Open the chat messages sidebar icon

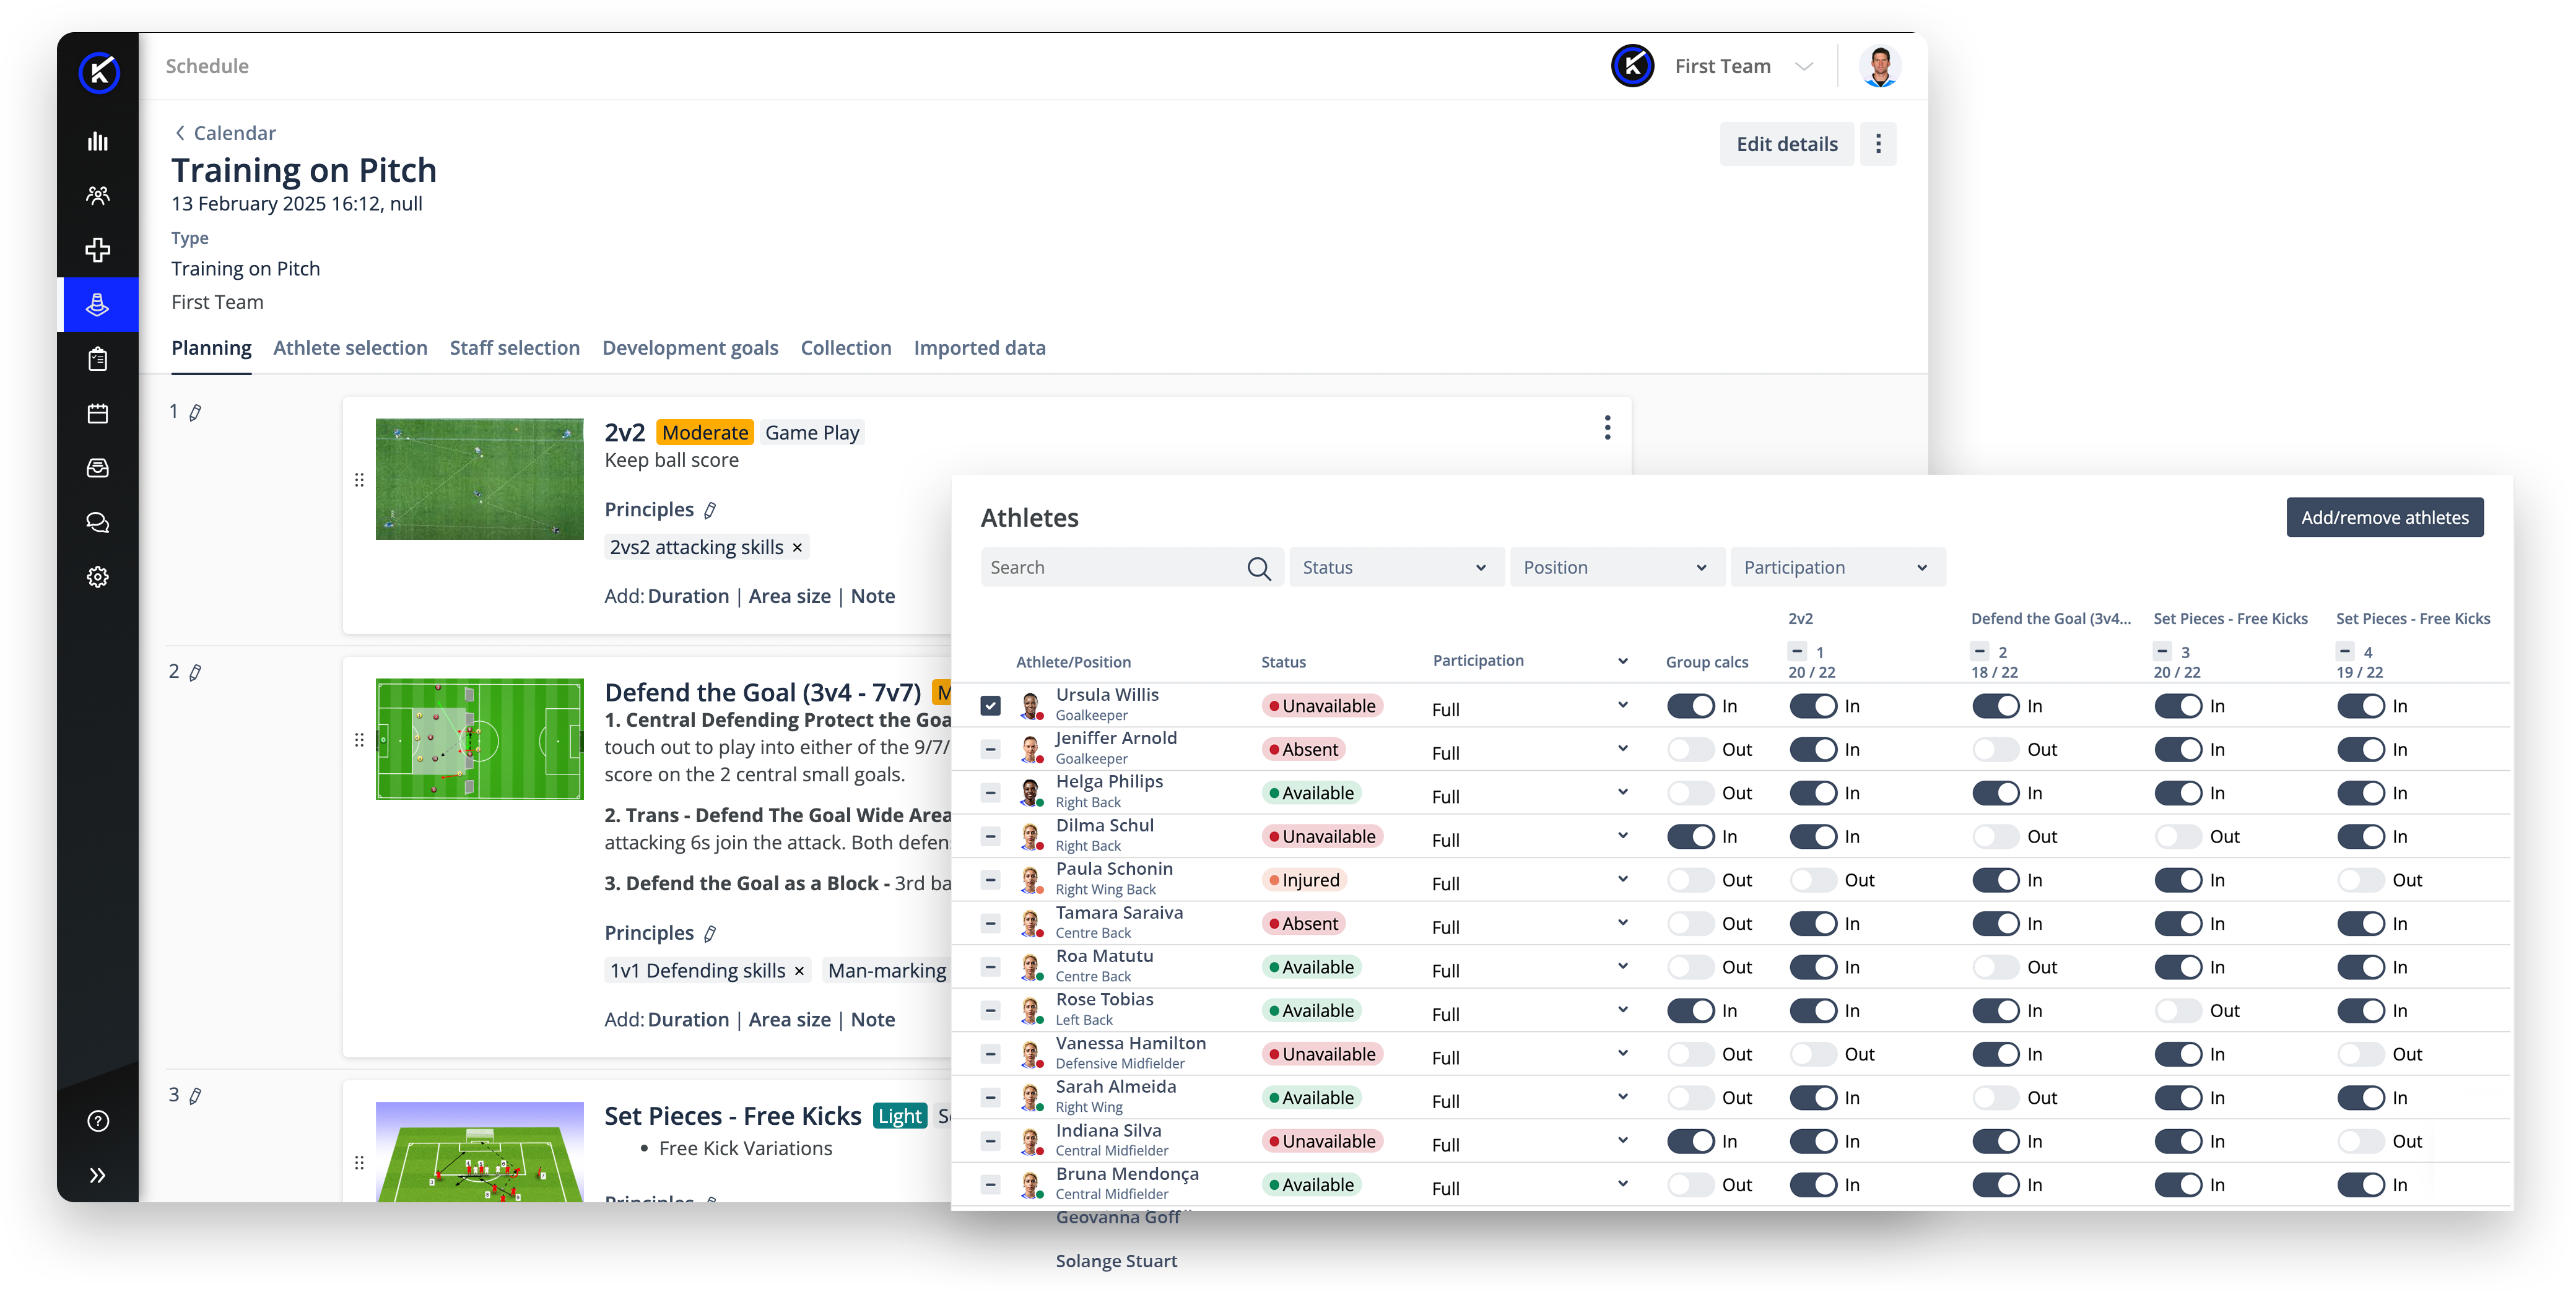click(97, 522)
